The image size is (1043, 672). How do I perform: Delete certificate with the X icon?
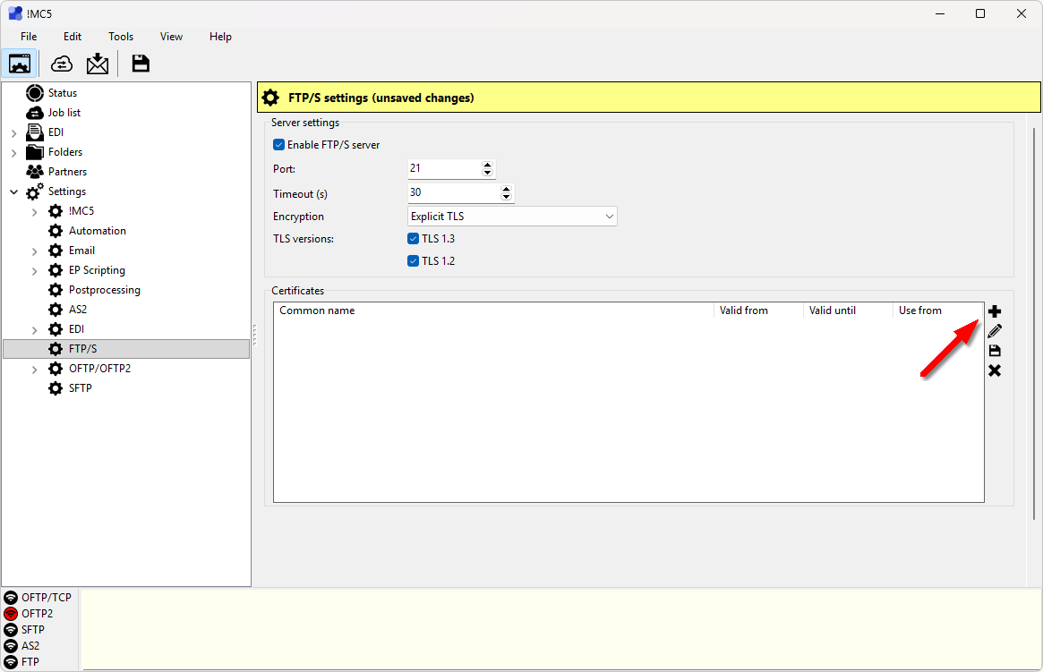tap(995, 370)
